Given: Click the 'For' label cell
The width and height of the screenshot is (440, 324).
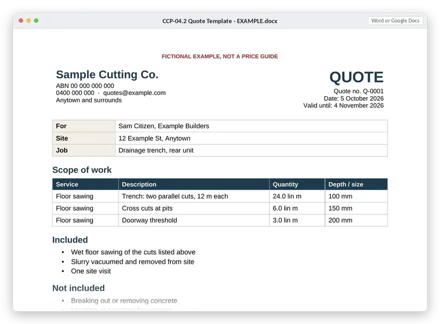Looking at the screenshot, I should coord(83,126).
